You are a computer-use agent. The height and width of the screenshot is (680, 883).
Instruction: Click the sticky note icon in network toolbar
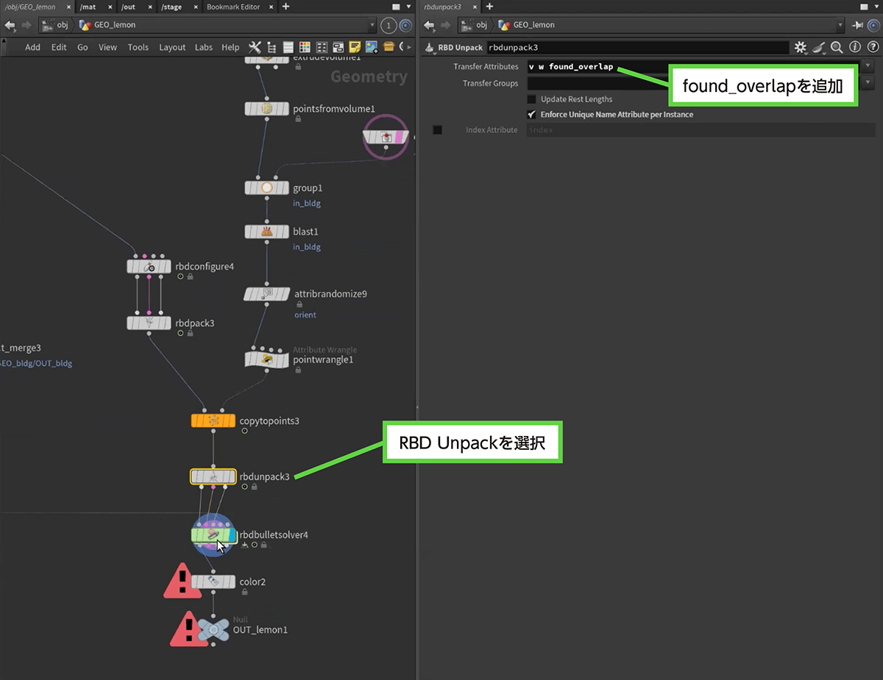355,47
